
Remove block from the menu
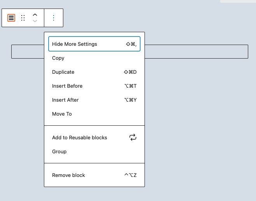pyautogui.click(x=94, y=175)
